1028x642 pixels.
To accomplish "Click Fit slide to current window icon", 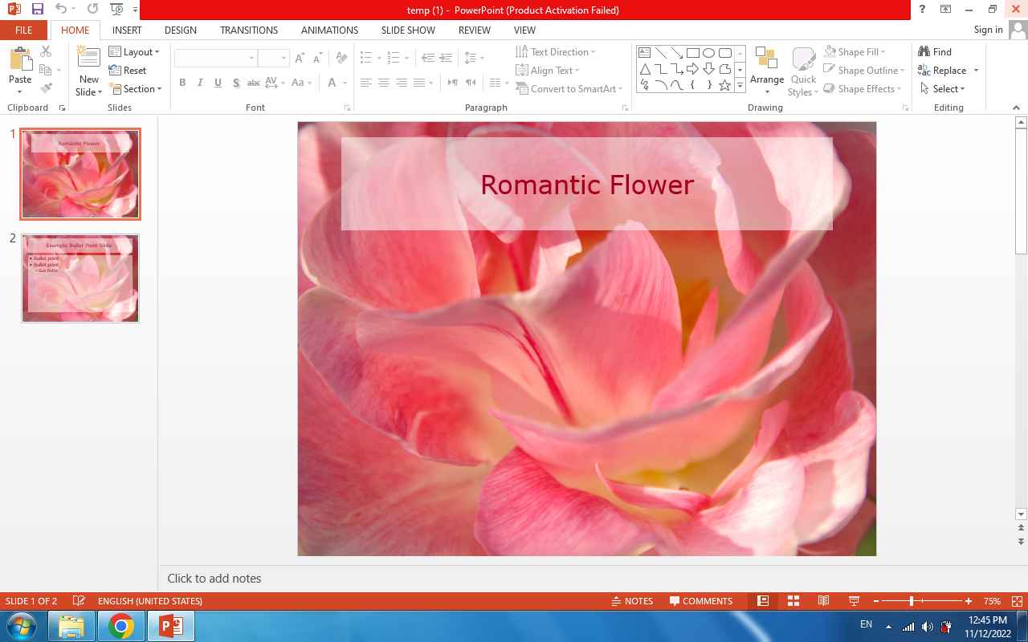I will click(x=1017, y=601).
